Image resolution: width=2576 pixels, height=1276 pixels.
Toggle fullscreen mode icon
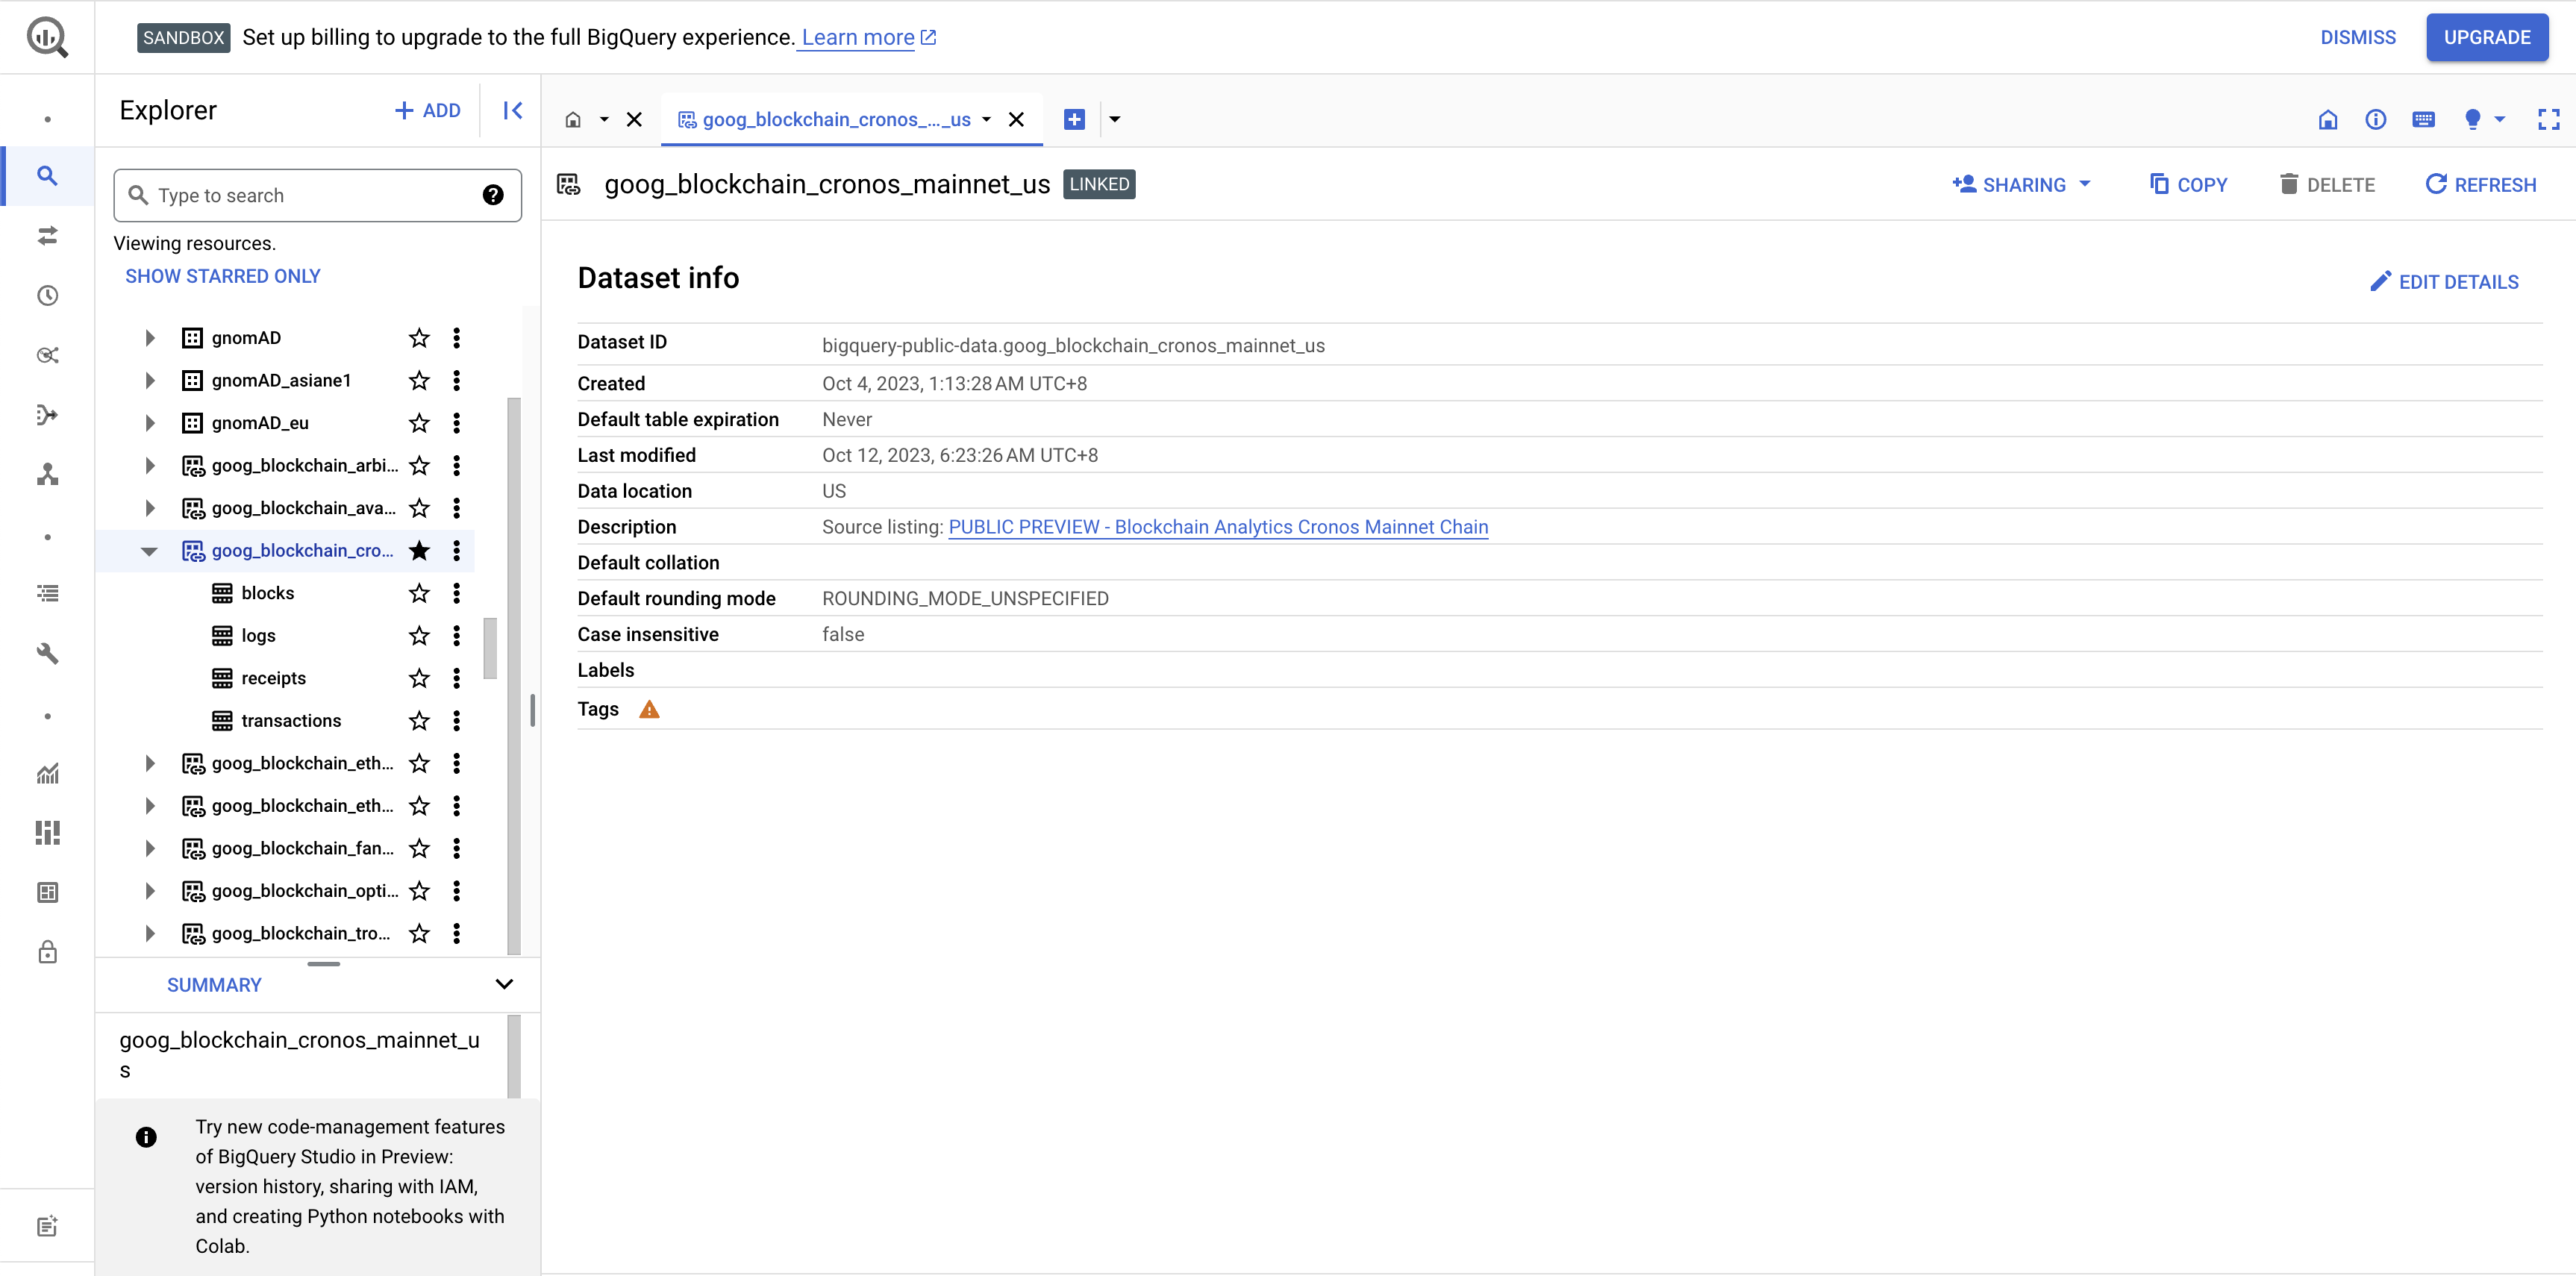click(2548, 120)
